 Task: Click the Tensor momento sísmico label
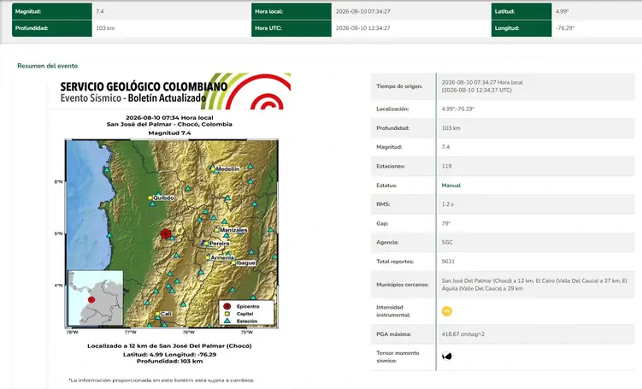coord(398,357)
